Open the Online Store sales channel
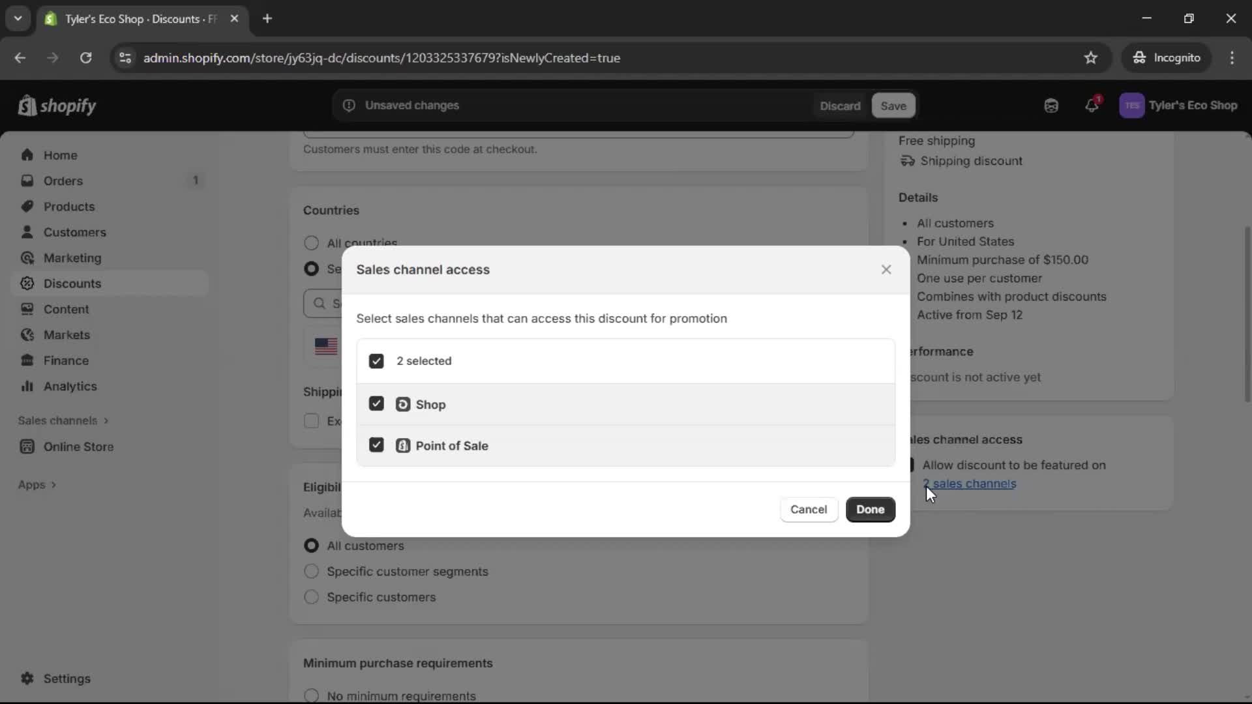Image resolution: width=1252 pixels, height=704 pixels. (77, 447)
